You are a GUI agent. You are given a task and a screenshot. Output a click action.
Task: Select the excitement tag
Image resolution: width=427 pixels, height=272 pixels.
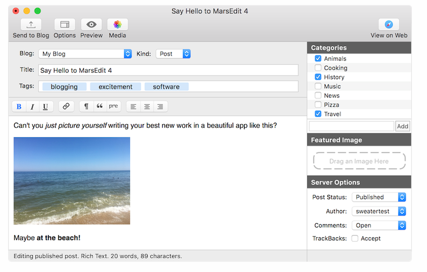[115, 86]
